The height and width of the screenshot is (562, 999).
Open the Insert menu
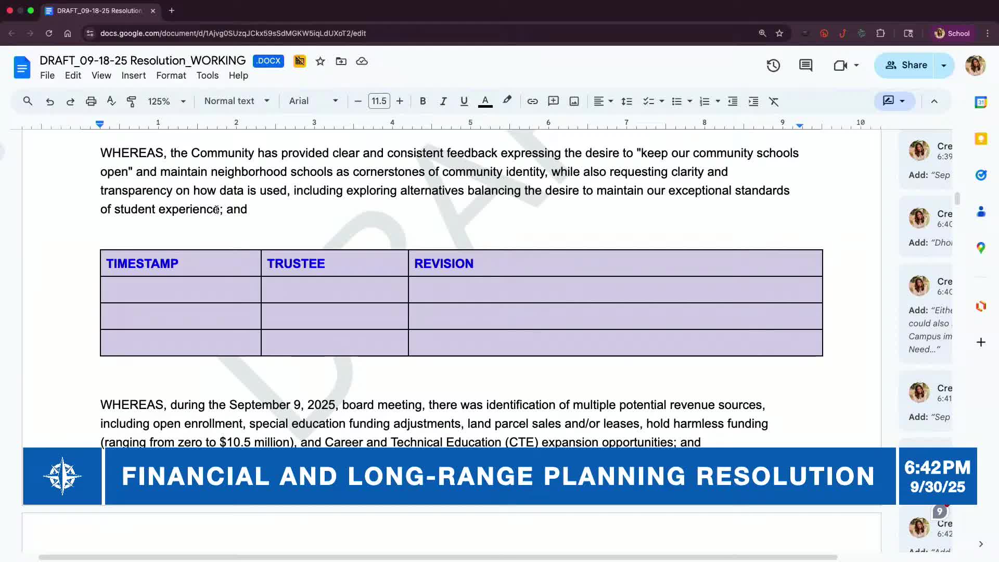click(x=133, y=75)
